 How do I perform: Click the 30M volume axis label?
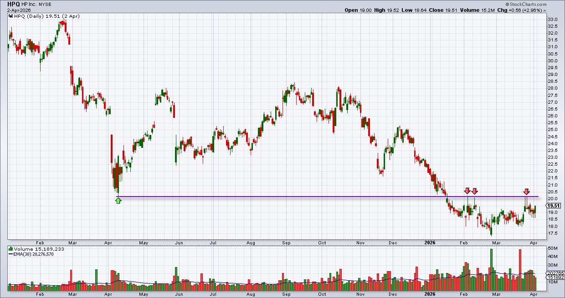pyautogui.click(x=553, y=265)
